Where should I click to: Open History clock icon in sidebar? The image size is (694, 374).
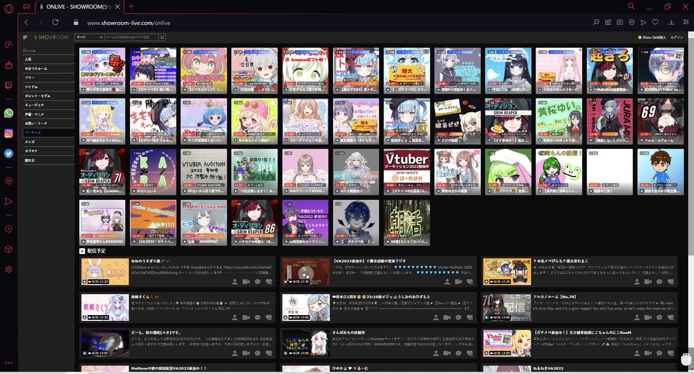[x=9, y=229]
